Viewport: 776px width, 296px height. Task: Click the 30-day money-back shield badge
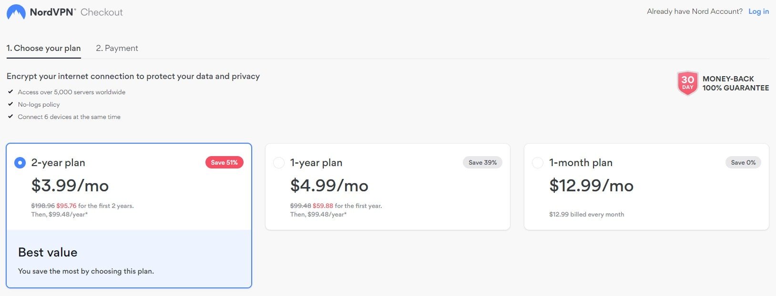pyautogui.click(x=687, y=83)
